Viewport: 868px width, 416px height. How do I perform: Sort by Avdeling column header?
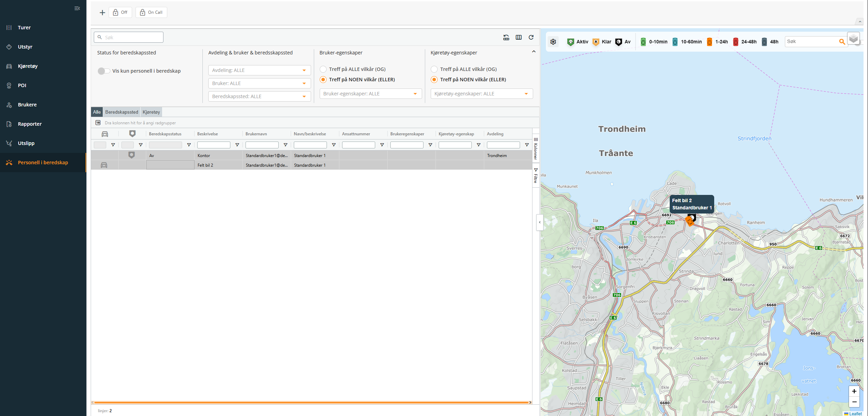(495, 134)
